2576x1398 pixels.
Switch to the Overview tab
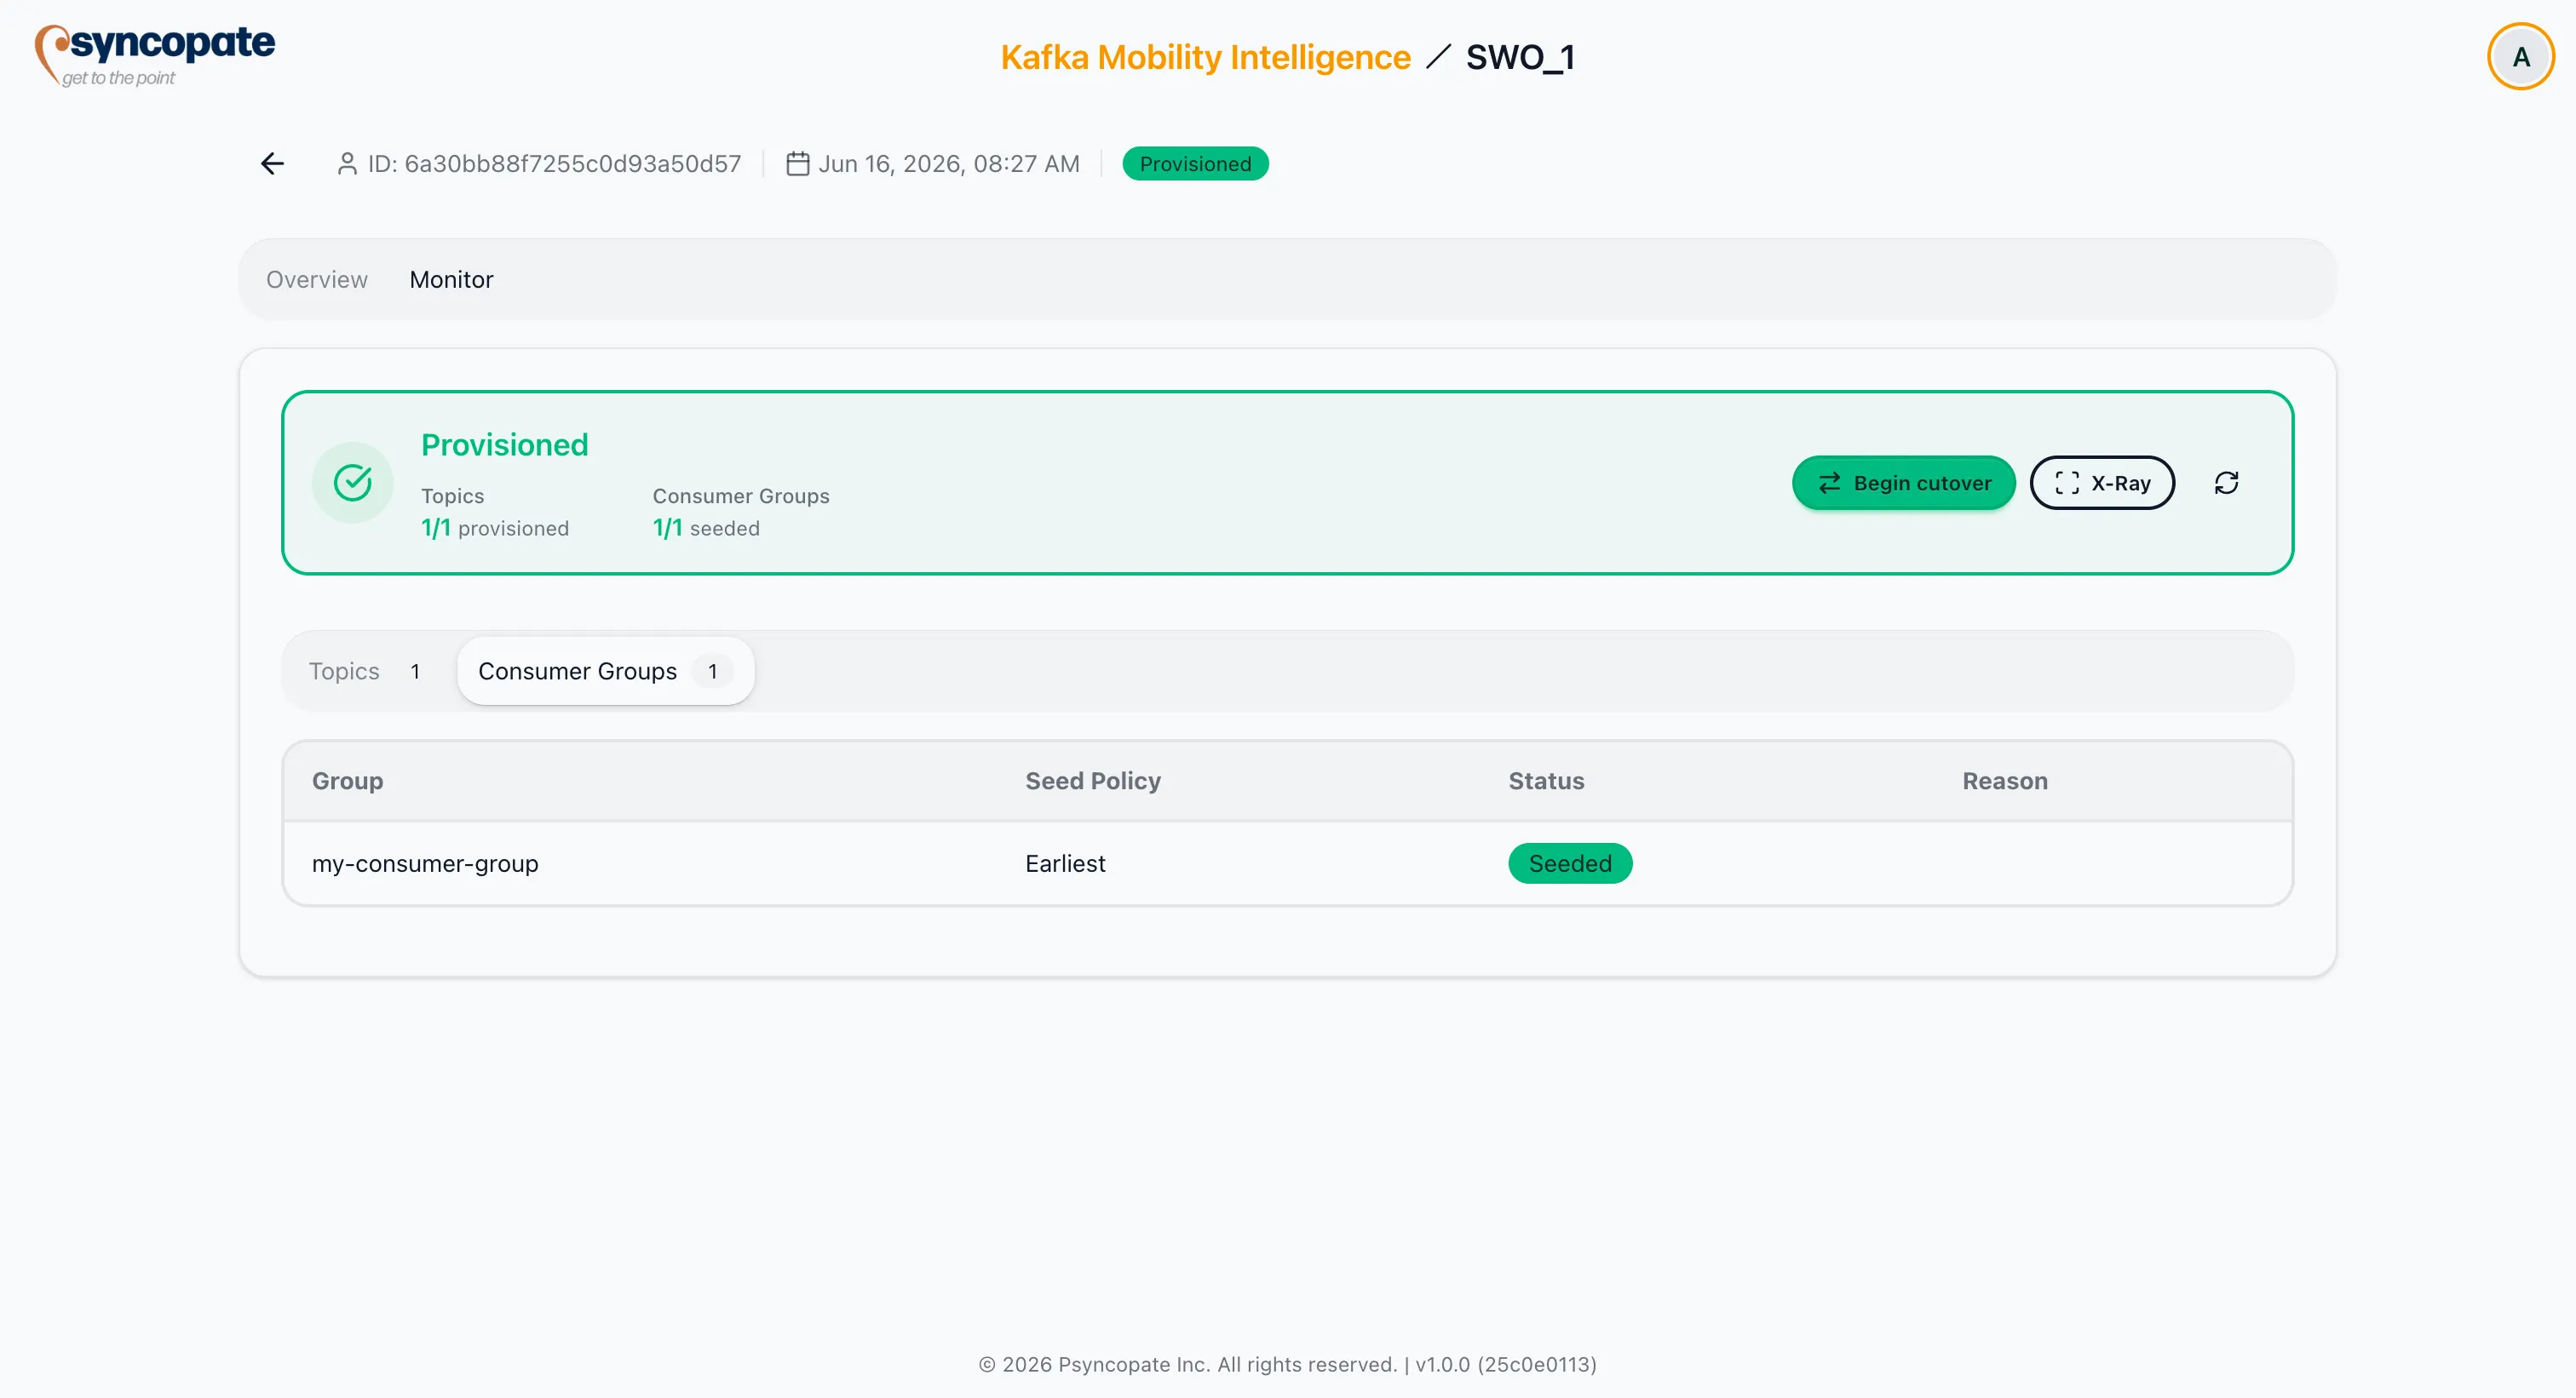[317, 280]
